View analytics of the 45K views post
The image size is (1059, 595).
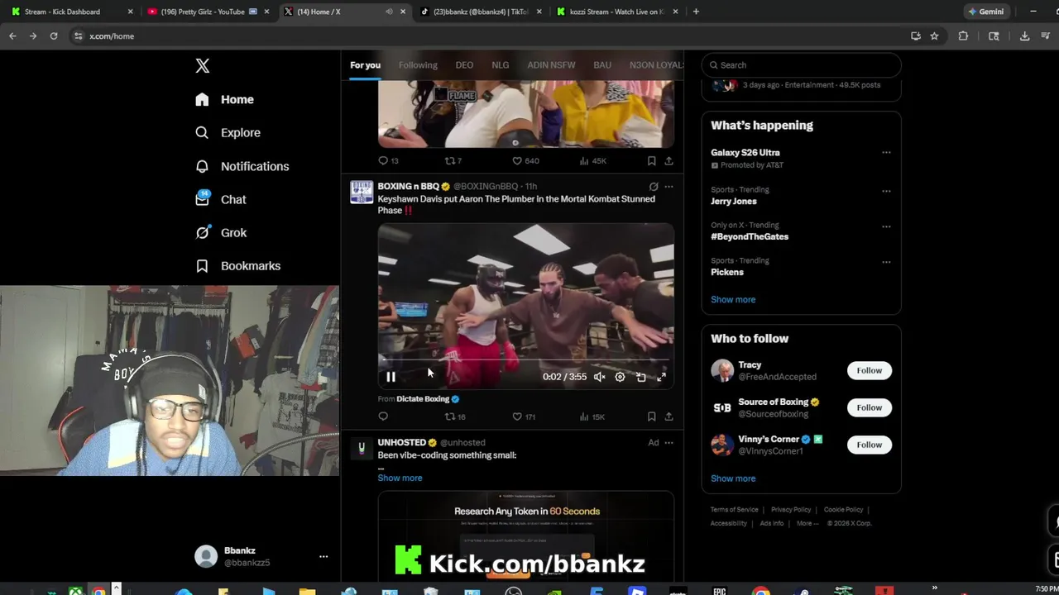pos(592,161)
